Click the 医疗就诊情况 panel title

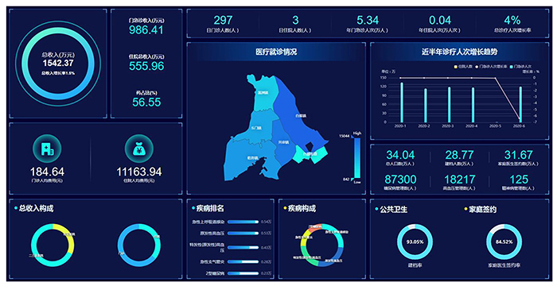click(276, 52)
